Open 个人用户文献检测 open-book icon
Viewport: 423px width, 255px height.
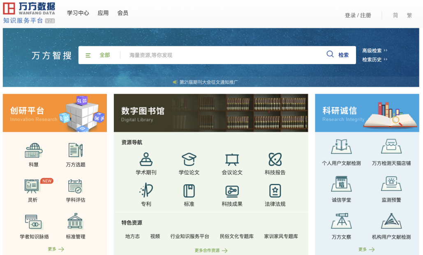coord(341,146)
